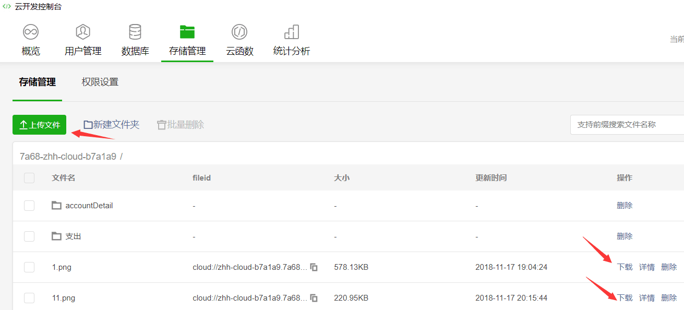Click the accountDetail folder icon

click(x=56, y=206)
